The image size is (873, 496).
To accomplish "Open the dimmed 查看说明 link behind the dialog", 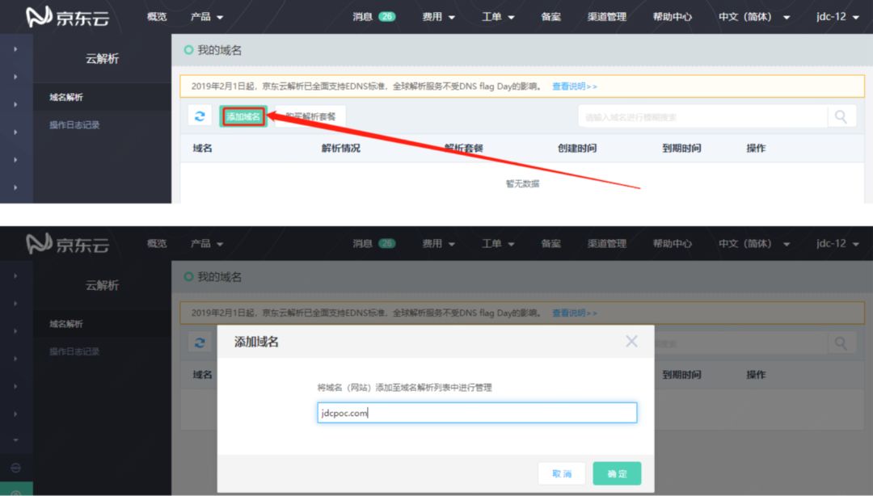I will [574, 313].
